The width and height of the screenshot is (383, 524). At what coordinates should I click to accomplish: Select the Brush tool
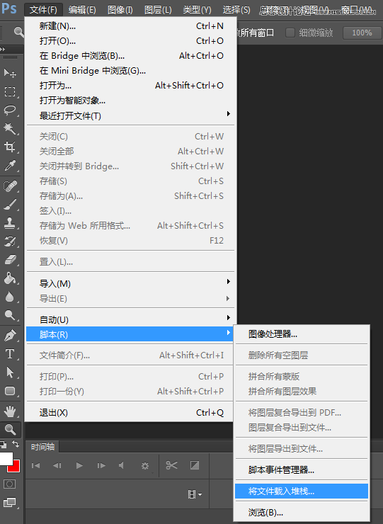coord(10,204)
